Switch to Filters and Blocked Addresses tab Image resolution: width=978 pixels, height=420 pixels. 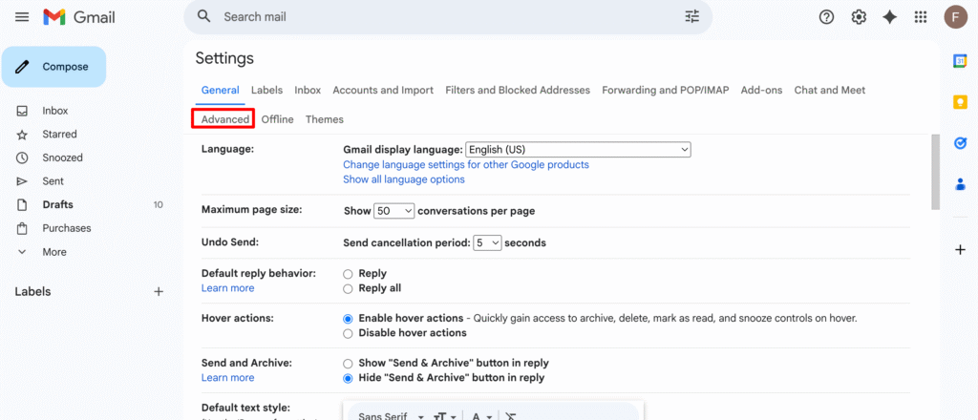click(518, 91)
